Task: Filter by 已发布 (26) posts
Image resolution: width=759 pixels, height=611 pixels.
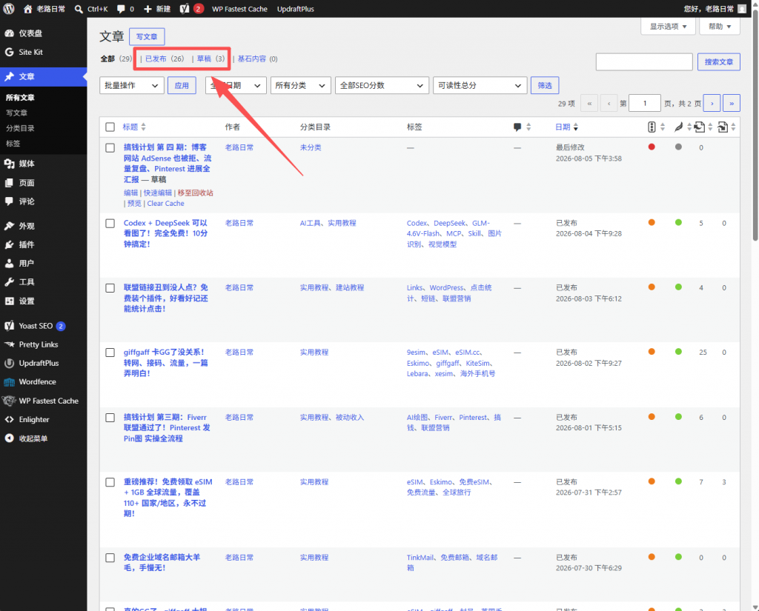Action: coord(165,59)
